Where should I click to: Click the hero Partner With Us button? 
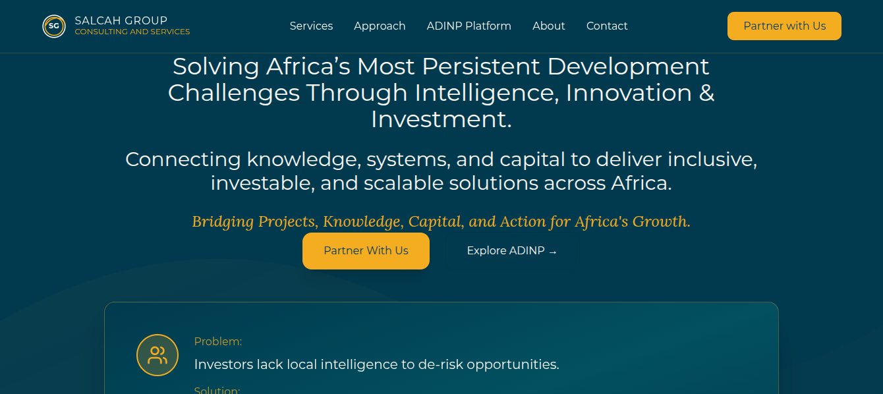point(366,251)
